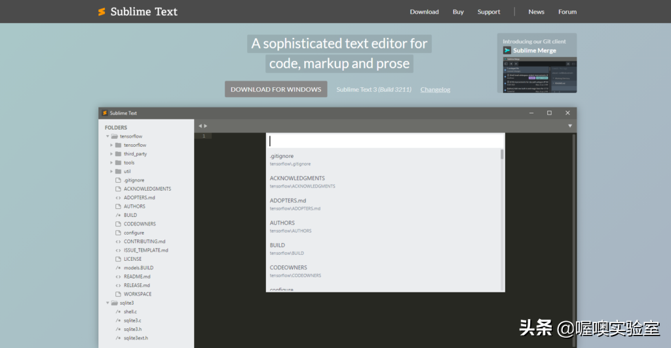Open the Sublime Merge promo thumbnail
The image size is (671, 348).
[540, 75]
